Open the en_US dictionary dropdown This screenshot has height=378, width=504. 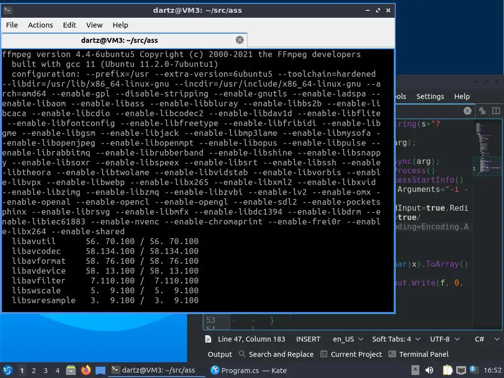click(348, 339)
